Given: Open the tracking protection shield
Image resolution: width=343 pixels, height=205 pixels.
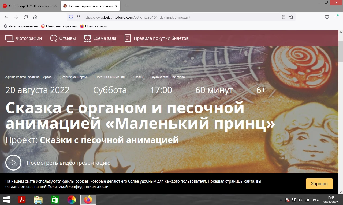Looking at the screenshot, I should [x=70, y=17].
